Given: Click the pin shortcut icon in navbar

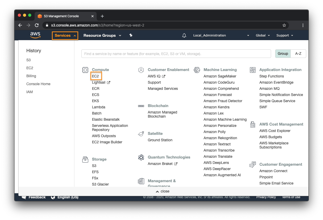Looking at the screenshot, I should click(131, 35).
